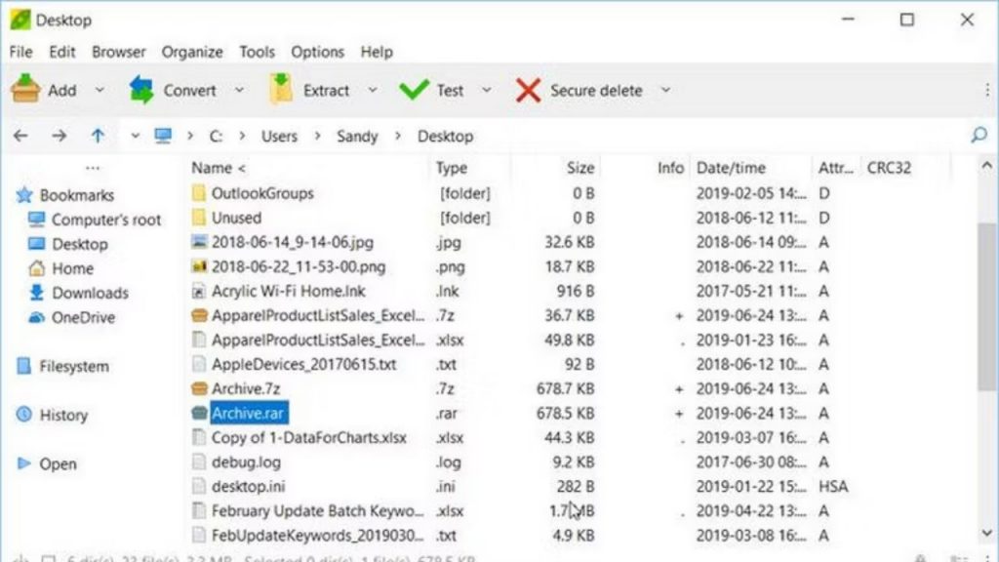The image size is (999, 562).
Task: Open dropdown next to Secure delete
Action: [665, 90]
